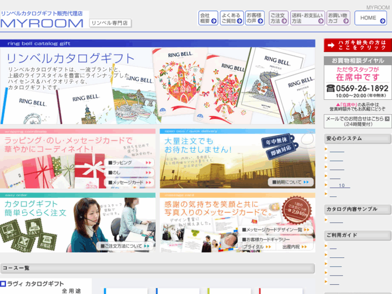Click the 0569-26-1892 phone number
Image resolution: width=392 pixels, height=294 pixels.
[x=362, y=88]
